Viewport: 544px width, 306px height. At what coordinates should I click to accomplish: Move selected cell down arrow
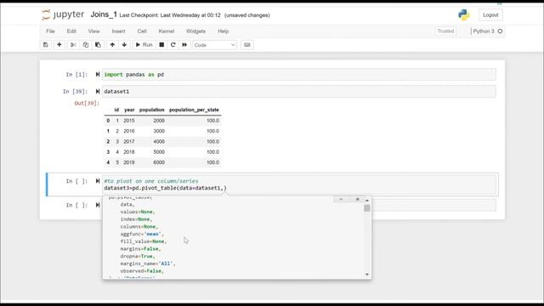click(x=124, y=45)
